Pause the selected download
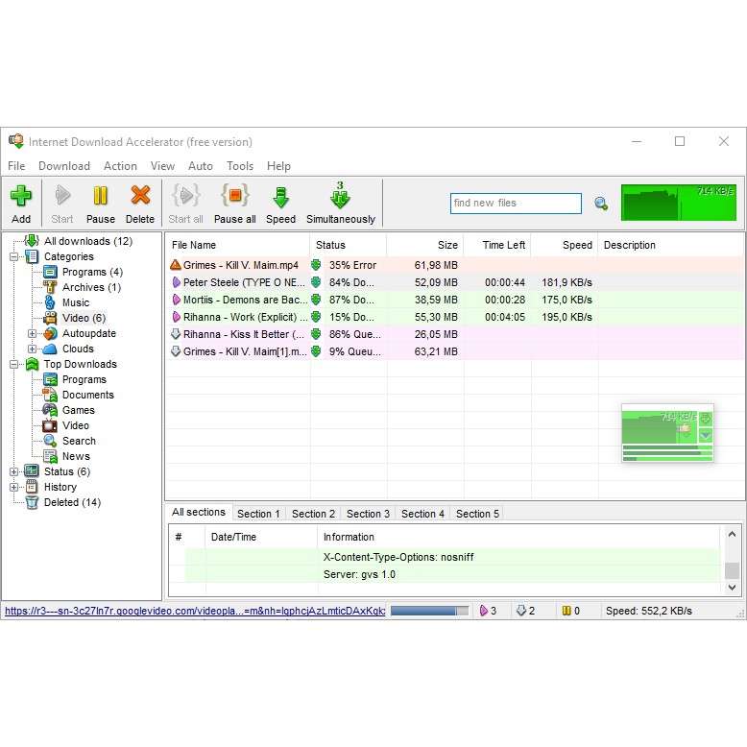 (x=100, y=197)
